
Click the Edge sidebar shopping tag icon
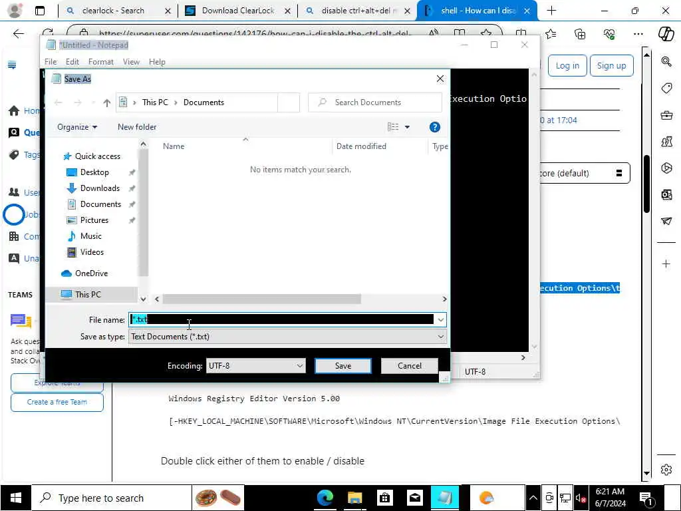[666, 88]
